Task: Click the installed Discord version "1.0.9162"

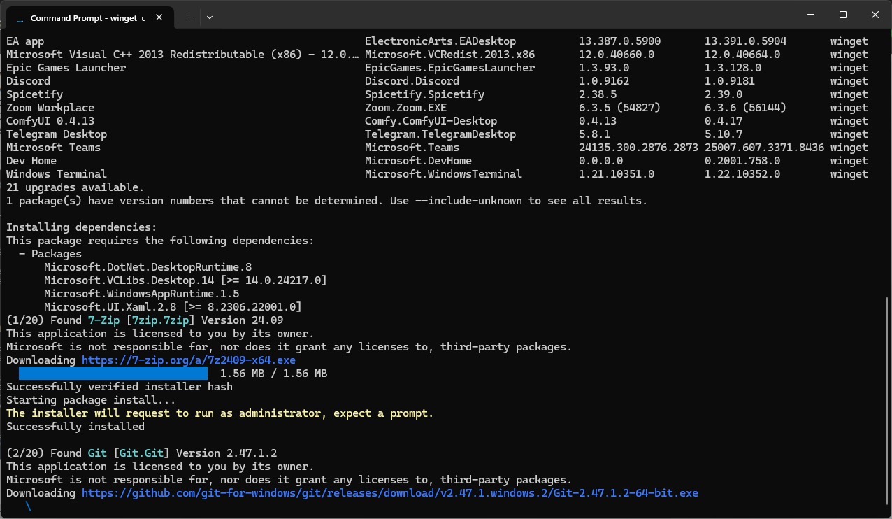Action: click(x=604, y=81)
